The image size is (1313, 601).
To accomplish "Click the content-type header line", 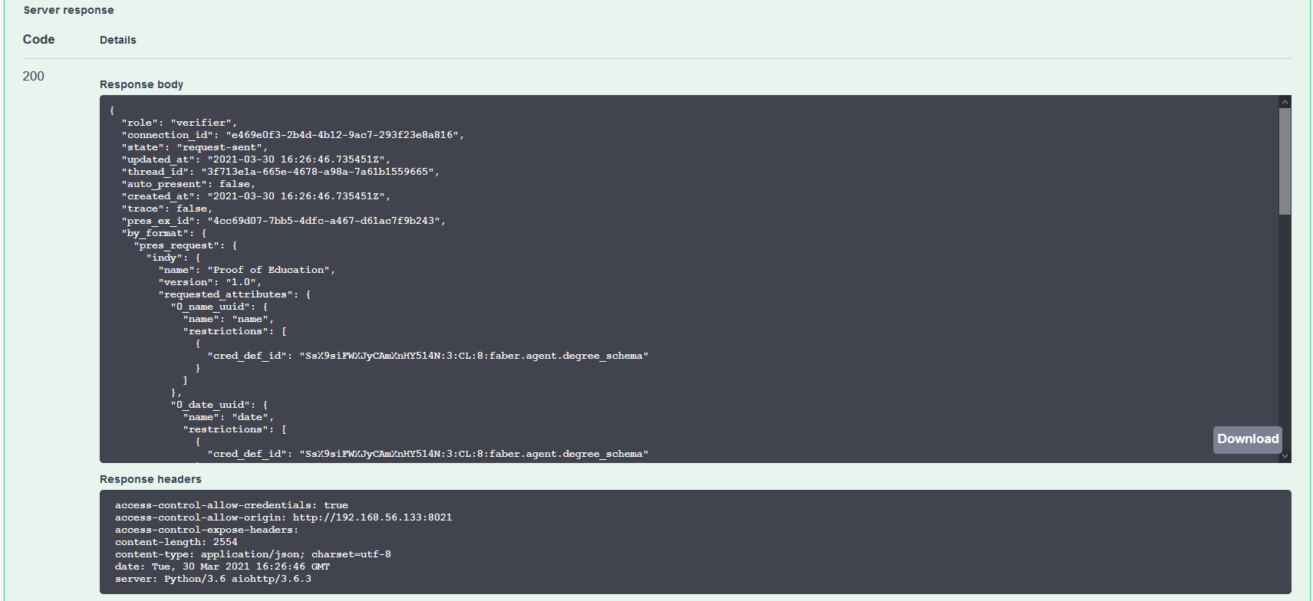I will coord(252,554).
